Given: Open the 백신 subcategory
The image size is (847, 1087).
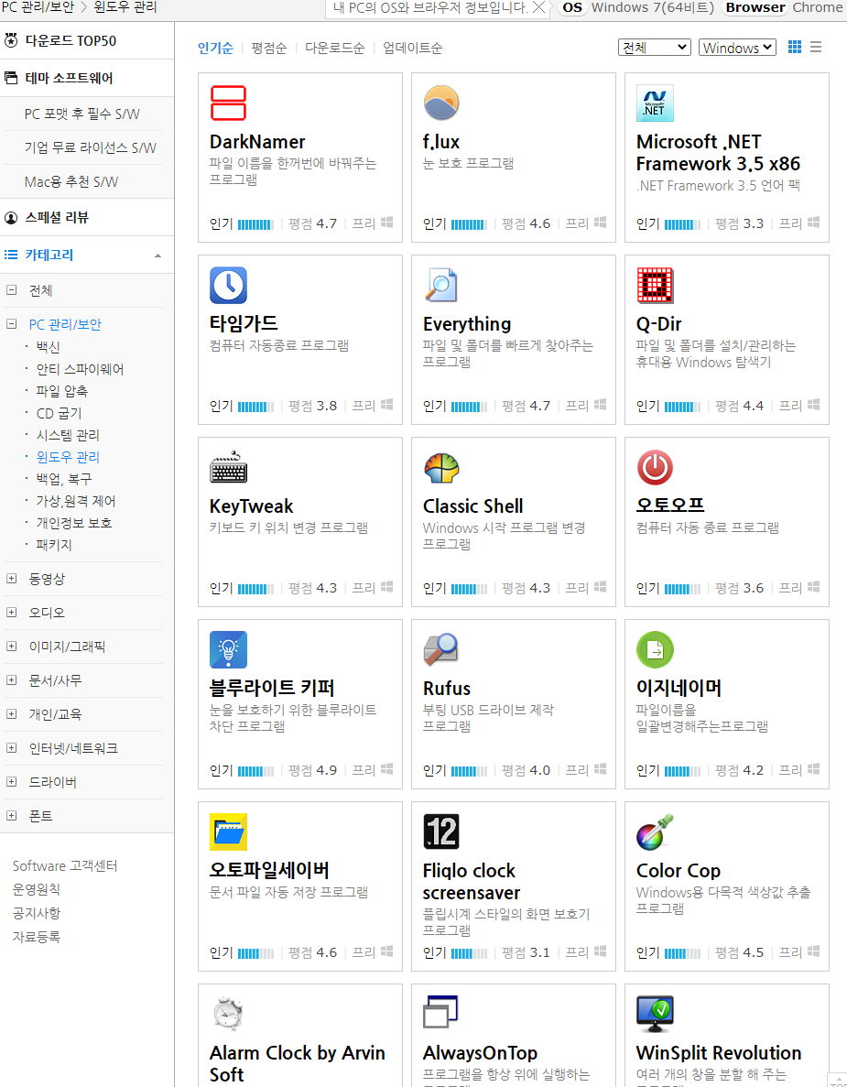Looking at the screenshot, I should click(x=48, y=347).
